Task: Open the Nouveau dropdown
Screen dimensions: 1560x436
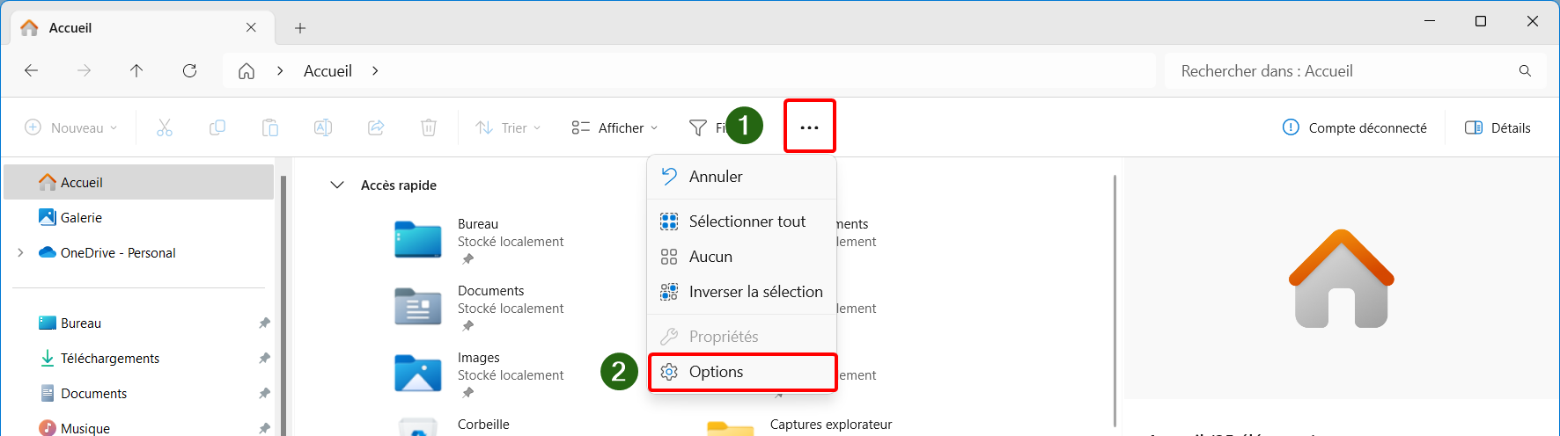Action: click(70, 127)
